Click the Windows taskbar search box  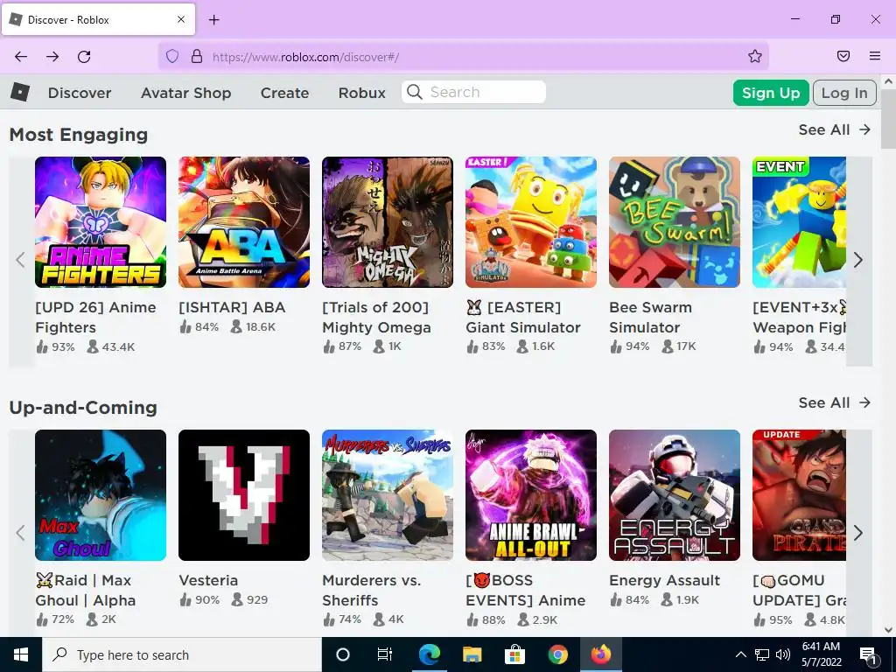click(182, 654)
